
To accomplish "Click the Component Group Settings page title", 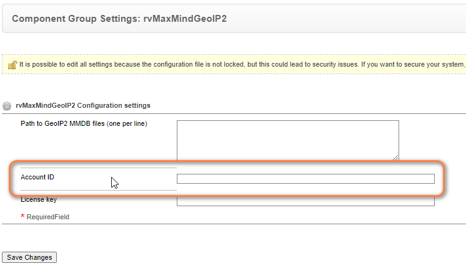I will (x=119, y=19).
